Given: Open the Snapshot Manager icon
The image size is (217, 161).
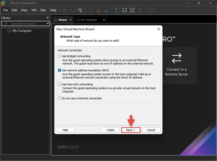Looking at the screenshot, I should (106, 10).
